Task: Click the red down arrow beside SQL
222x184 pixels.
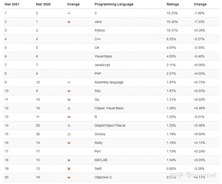Action: (x=69, y=91)
